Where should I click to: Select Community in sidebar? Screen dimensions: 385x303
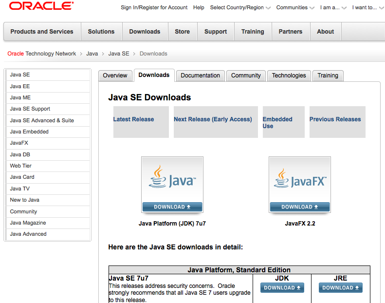[x=48, y=211]
